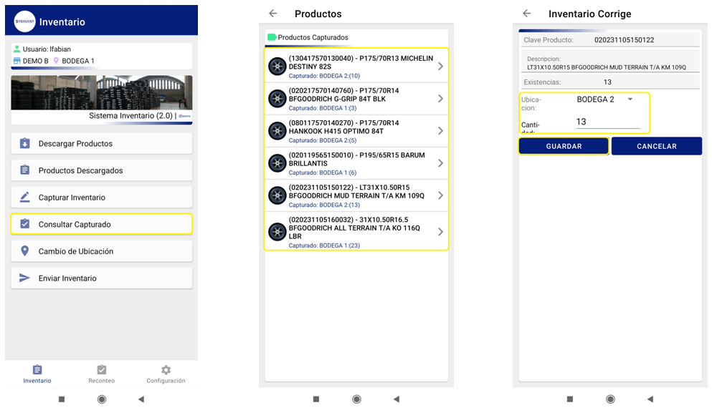Click the 'Capturado: BODEGA 2:(5)' text

coord(323,140)
